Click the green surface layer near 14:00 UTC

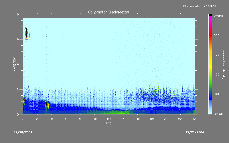122,112
